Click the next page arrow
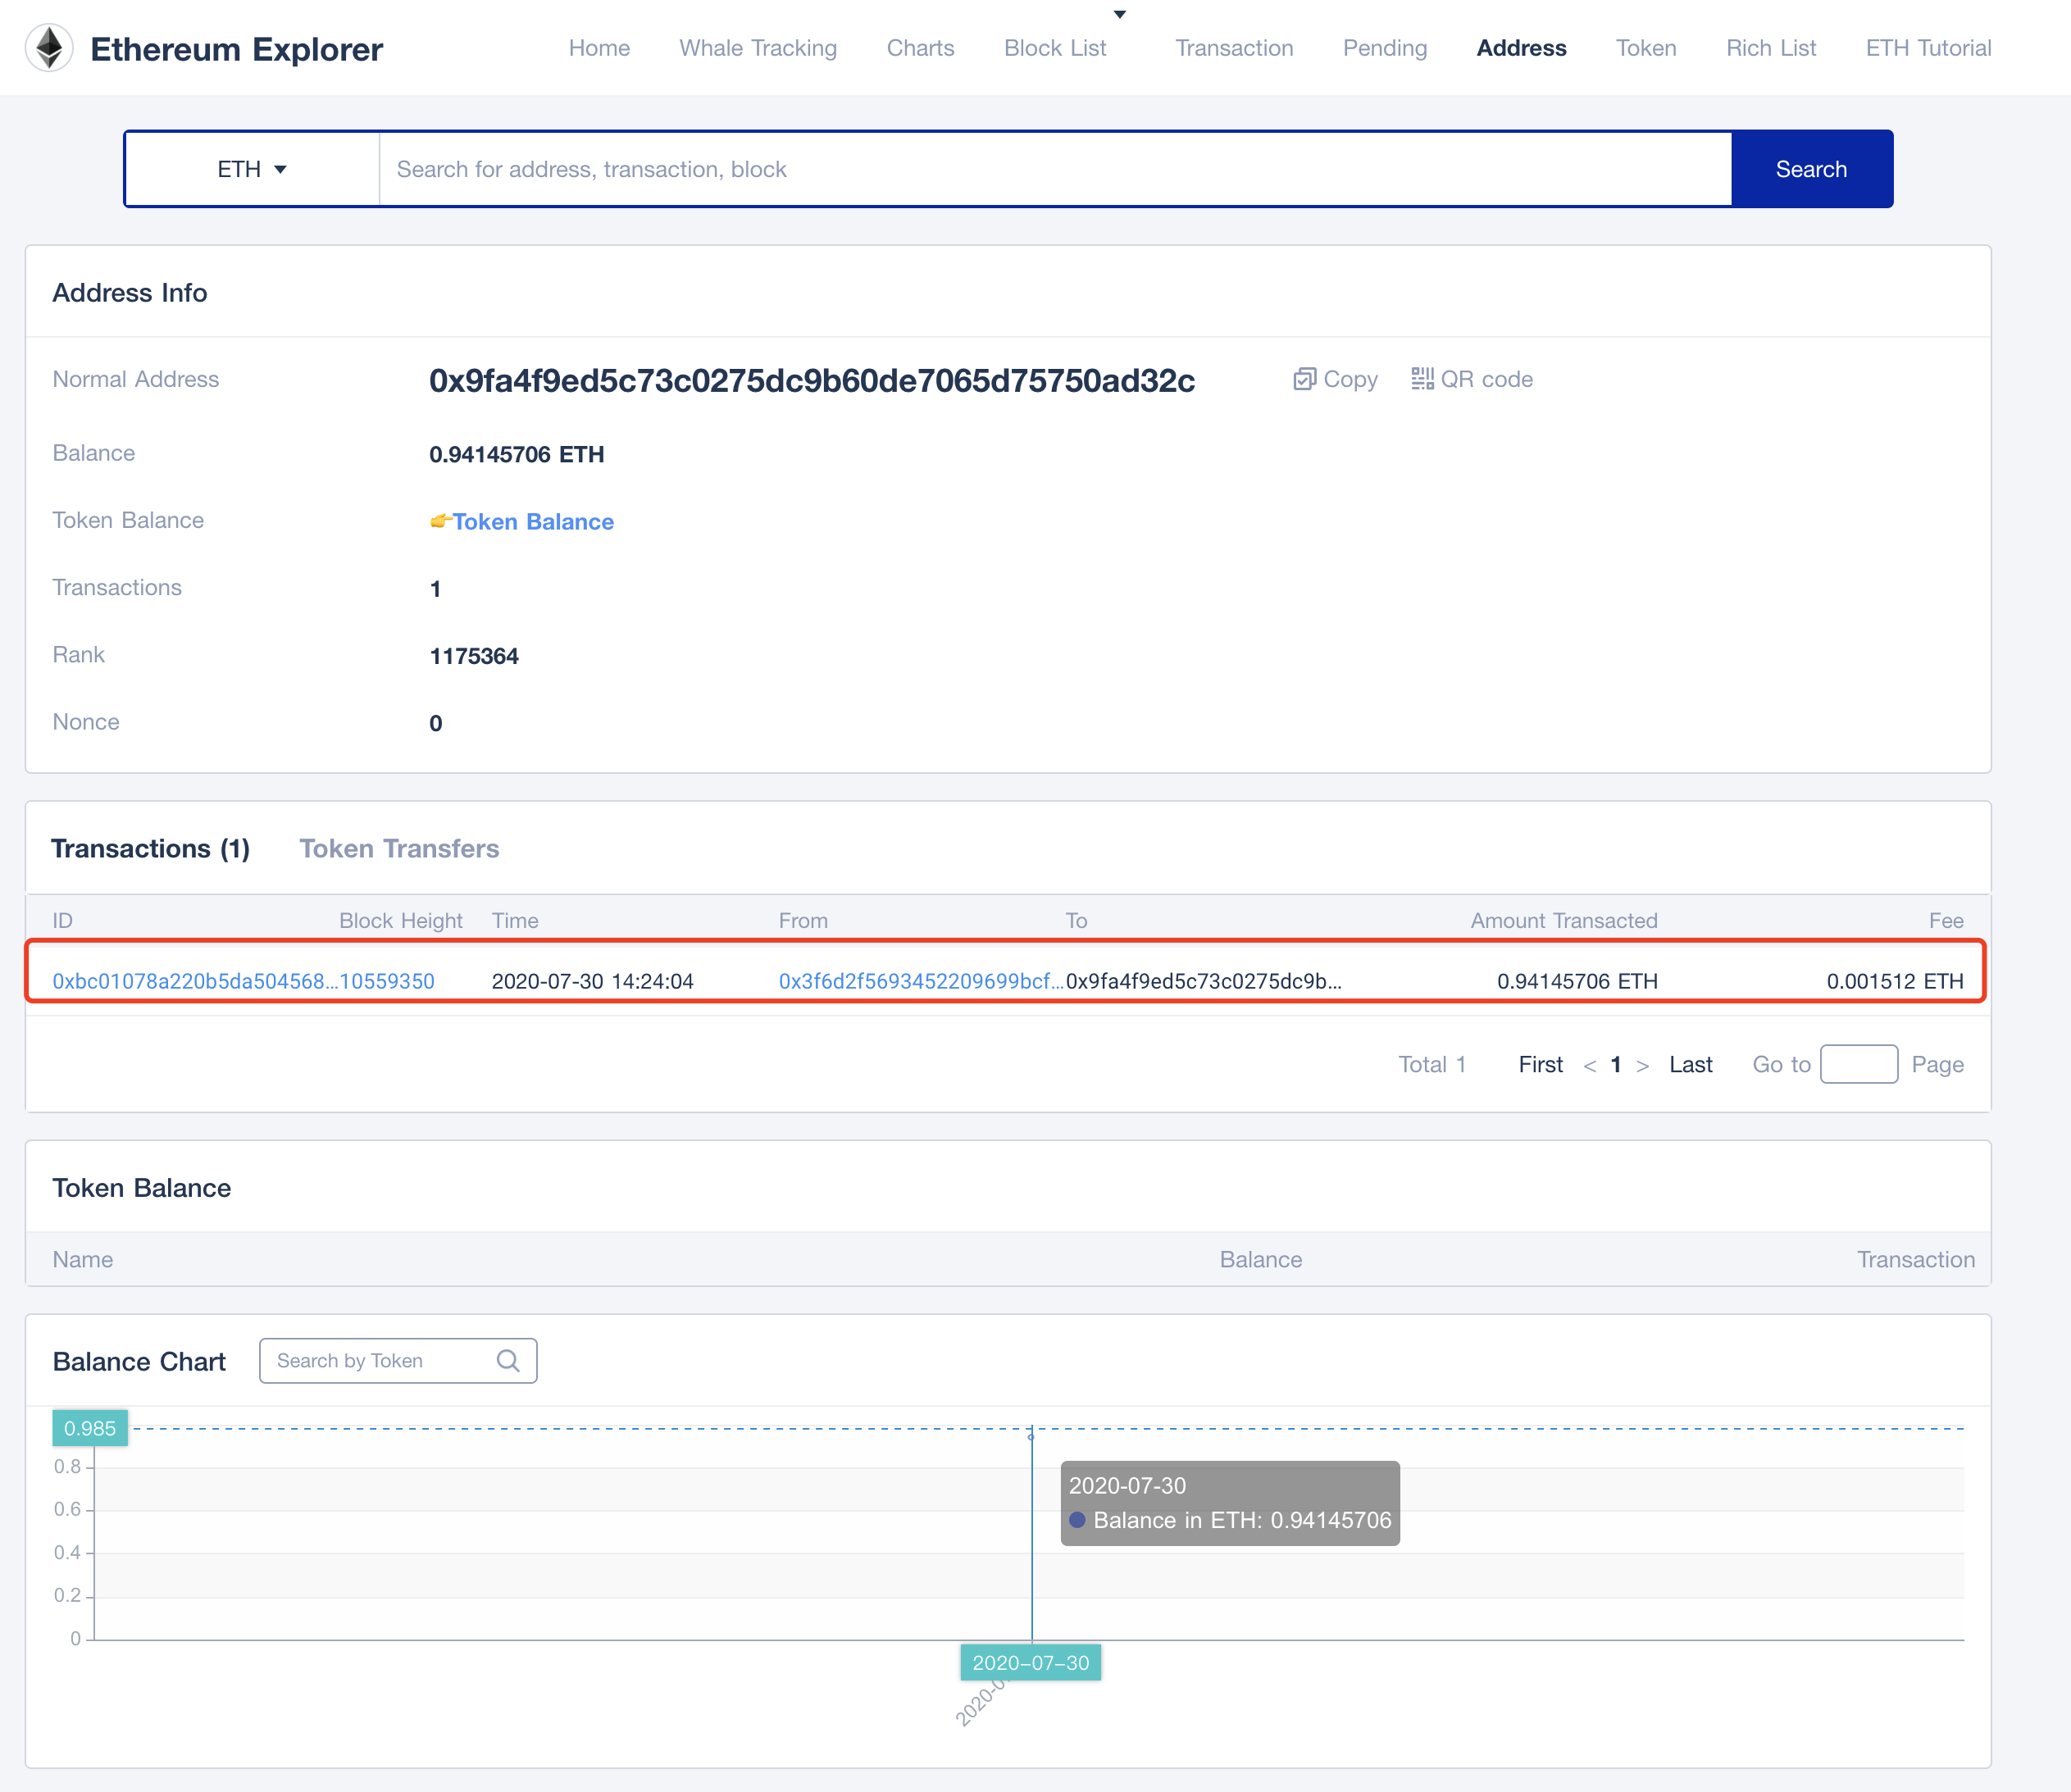The image size is (2071, 1792). pos(1642,1066)
